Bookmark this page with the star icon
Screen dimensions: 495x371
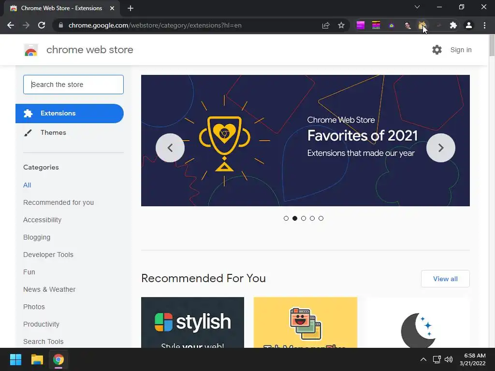pyautogui.click(x=341, y=25)
